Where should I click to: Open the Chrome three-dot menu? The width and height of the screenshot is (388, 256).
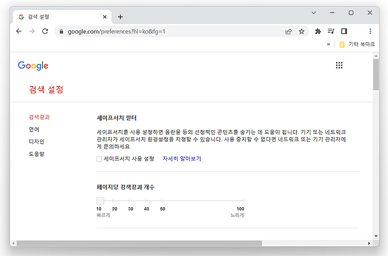[370, 31]
